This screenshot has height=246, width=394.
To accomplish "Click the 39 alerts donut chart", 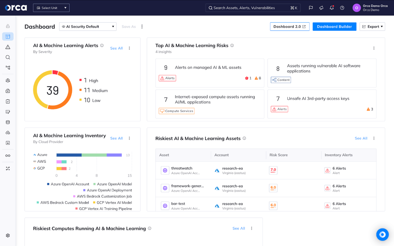I will tap(53, 90).
